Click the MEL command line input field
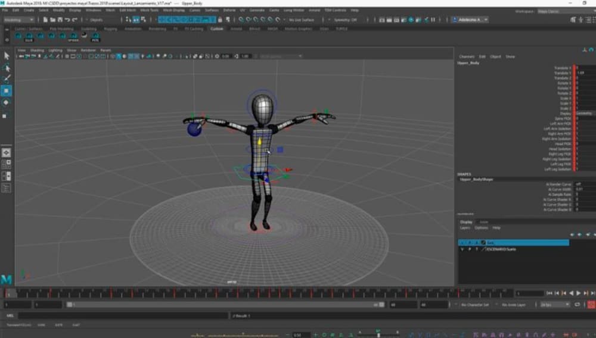 123,315
